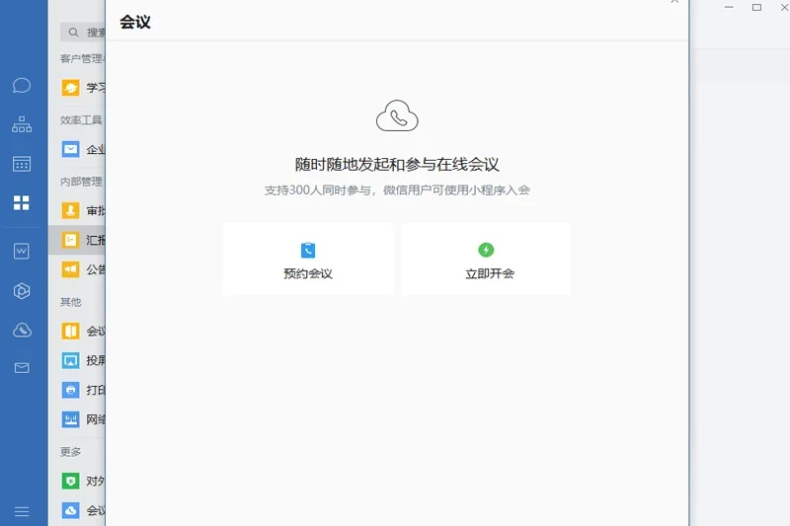Click the 会议 dialog title
This screenshot has width=790, height=526.
tap(135, 22)
